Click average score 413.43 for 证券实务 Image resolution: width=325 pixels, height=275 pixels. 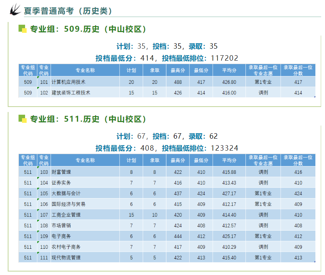coord(229,183)
